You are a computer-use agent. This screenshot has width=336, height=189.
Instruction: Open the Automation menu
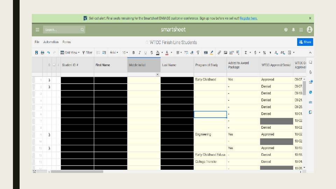tap(51, 42)
